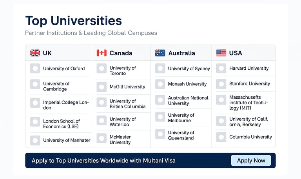Click the UK flag icon
The width and height of the screenshot is (301, 179).
35,53
